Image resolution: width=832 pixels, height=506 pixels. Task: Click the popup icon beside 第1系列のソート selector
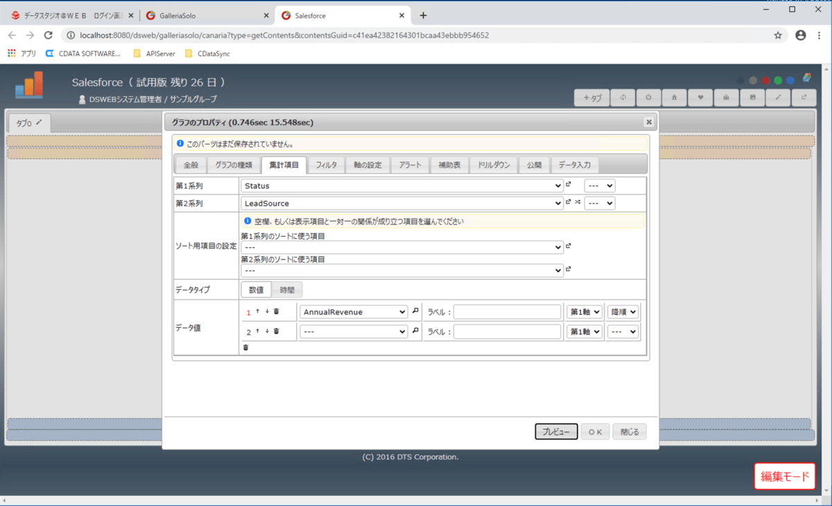pos(569,246)
